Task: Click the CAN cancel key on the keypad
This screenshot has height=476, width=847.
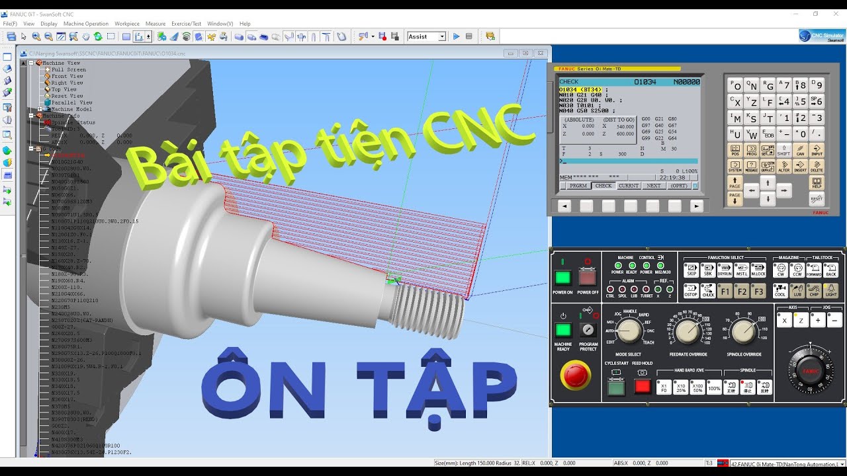Action: (x=801, y=151)
